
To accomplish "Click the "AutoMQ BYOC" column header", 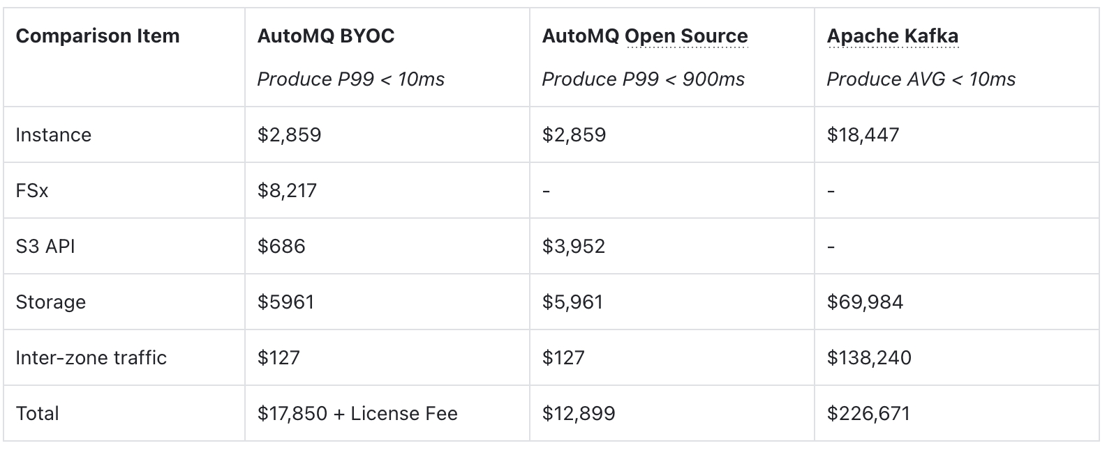I will click(325, 36).
